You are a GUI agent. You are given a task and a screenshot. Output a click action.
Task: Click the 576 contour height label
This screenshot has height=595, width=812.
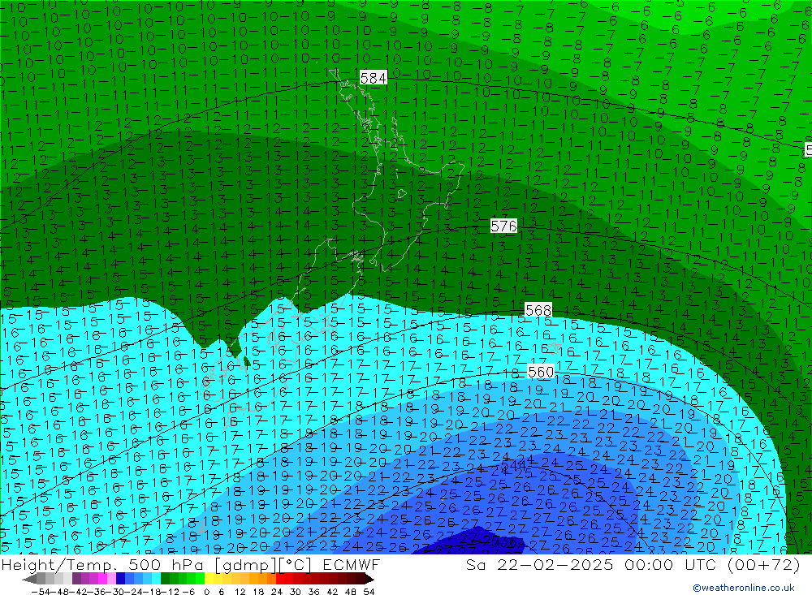tap(503, 226)
